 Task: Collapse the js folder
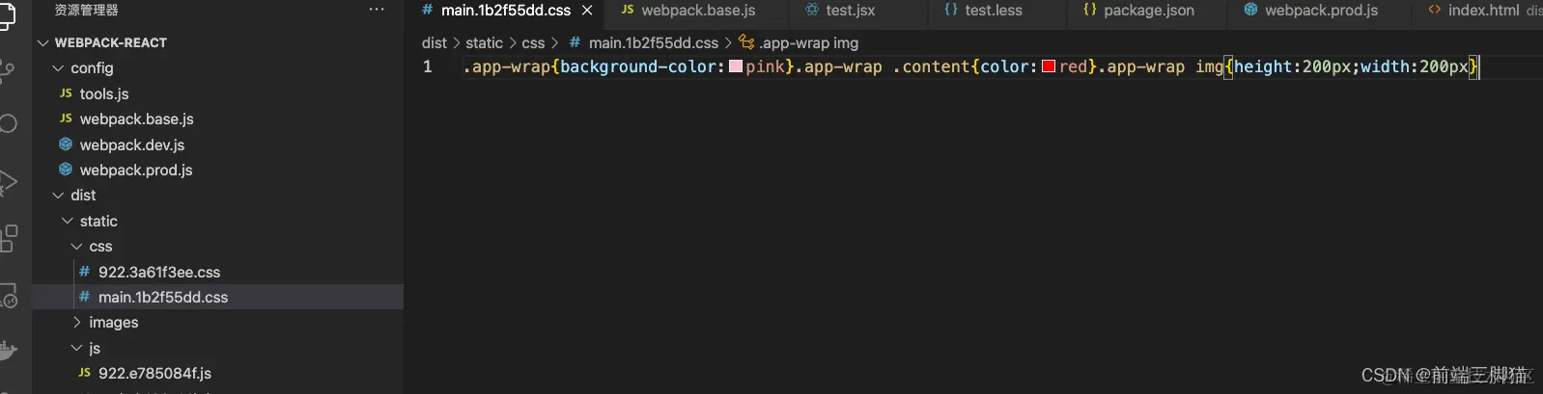click(77, 348)
